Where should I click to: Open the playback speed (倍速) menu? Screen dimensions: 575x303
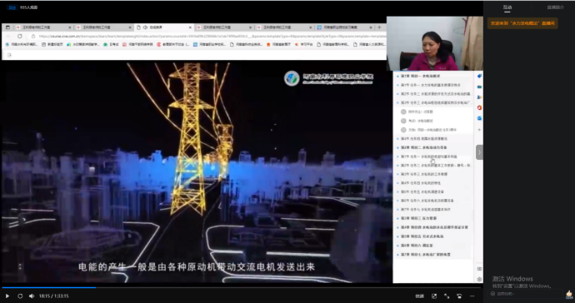[419, 296]
